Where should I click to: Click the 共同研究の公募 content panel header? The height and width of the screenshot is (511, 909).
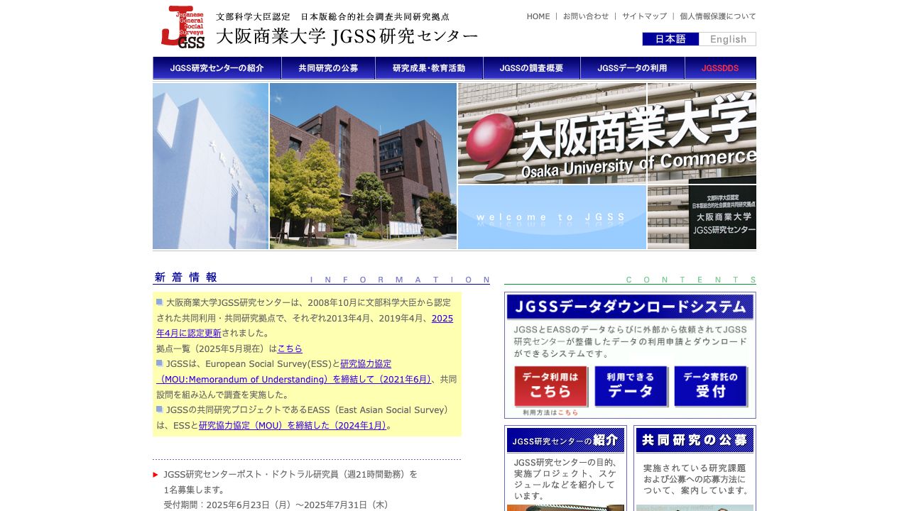(695, 440)
